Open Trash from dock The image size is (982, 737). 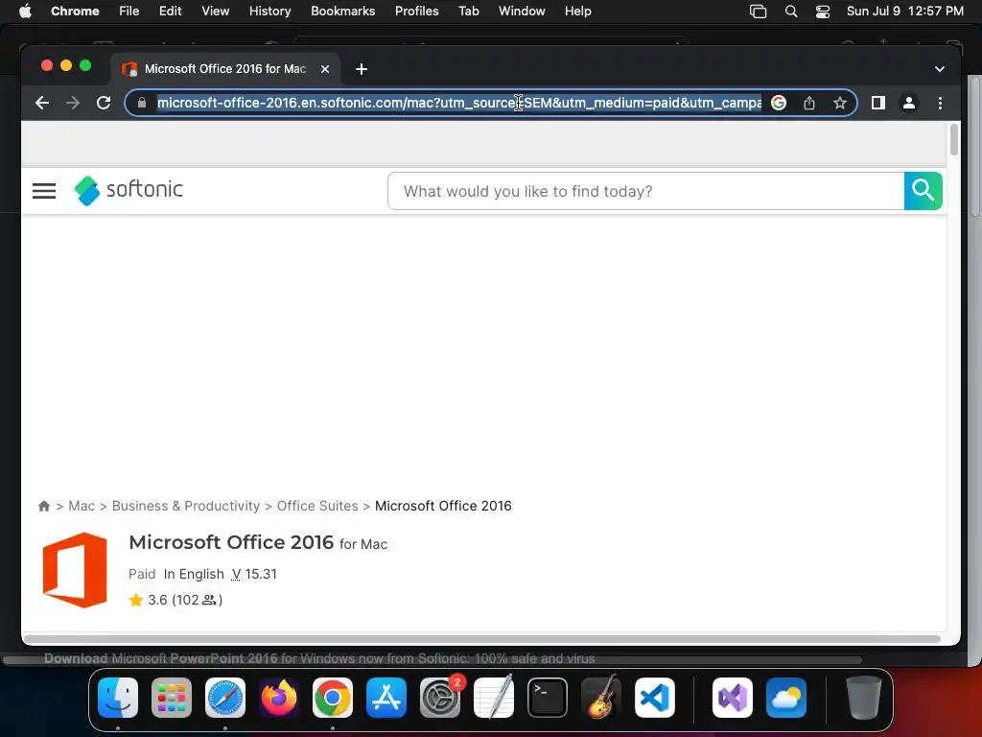[x=864, y=698]
